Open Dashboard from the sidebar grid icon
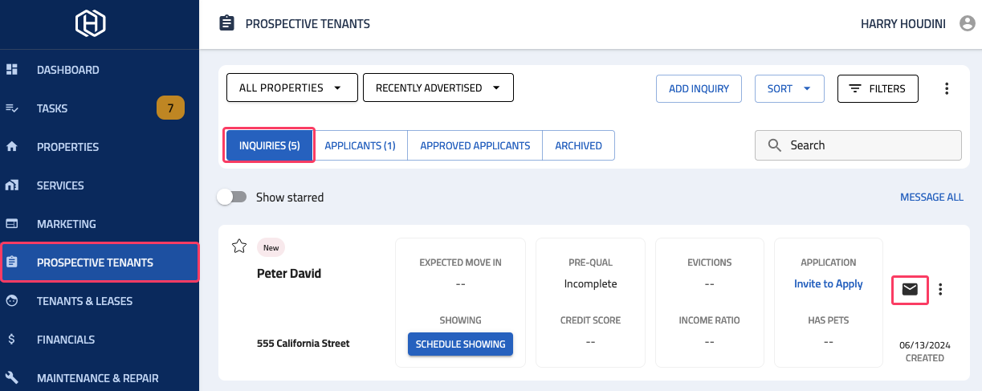The height and width of the screenshot is (391, 982). pos(12,70)
